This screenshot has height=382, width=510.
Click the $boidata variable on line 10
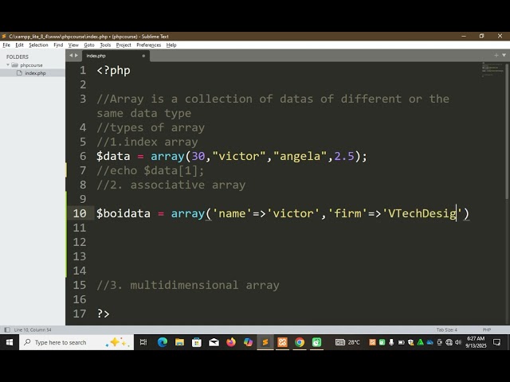(124, 213)
